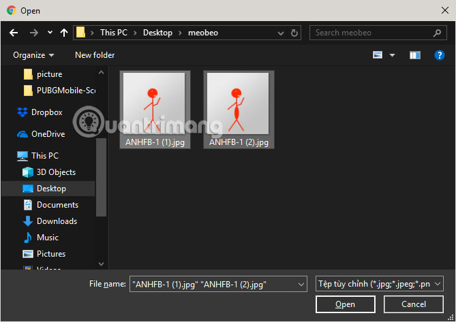This screenshot has height=322, width=456.
Task: Click the Documents page icon
Action: 28,205
